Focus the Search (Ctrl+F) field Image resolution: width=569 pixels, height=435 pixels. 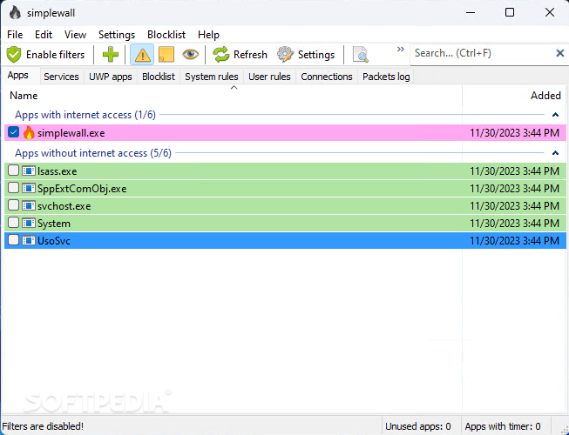483,54
